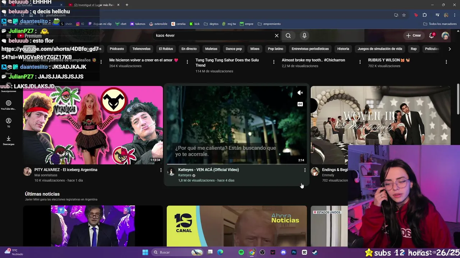Open options menu for Katteyes VEN ACÁ video
This screenshot has height=258, width=460.
[x=305, y=170]
